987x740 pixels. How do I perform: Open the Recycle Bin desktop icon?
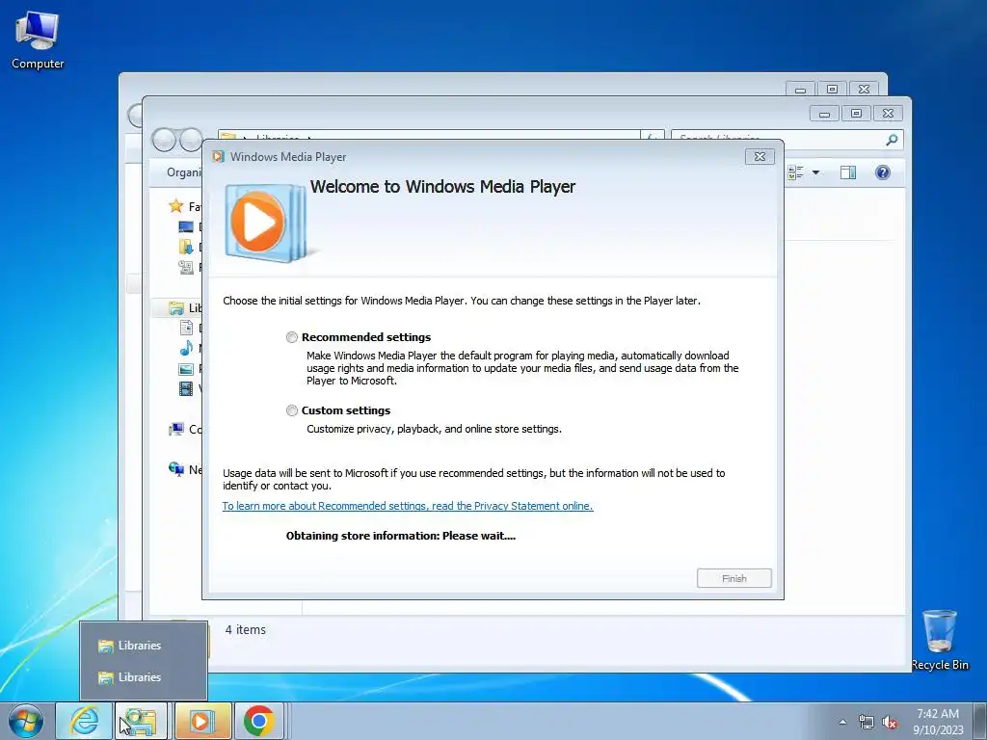(940, 640)
